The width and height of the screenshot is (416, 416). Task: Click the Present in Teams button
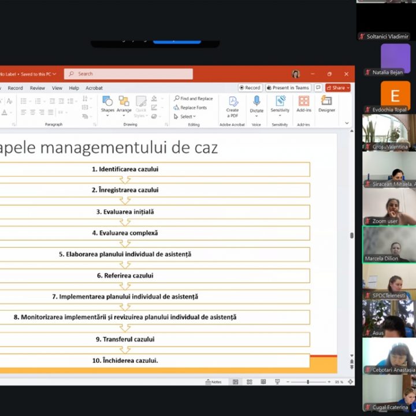click(288, 88)
